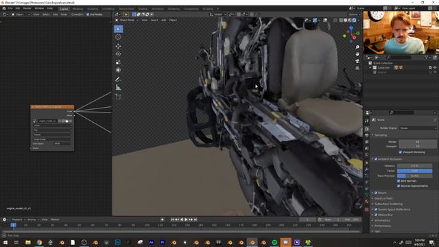Screen dimensions: 439x247
Task: Toggle Viewport Denoising checkbox
Action: [400, 152]
